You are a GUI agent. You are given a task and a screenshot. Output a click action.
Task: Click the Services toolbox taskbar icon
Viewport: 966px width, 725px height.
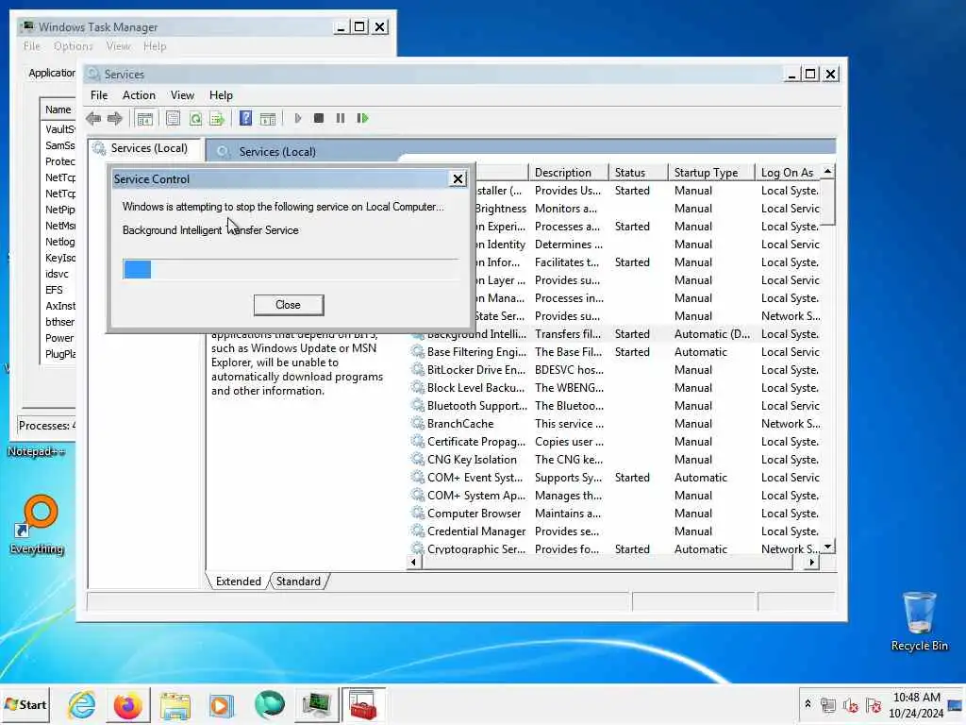[363, 704]
